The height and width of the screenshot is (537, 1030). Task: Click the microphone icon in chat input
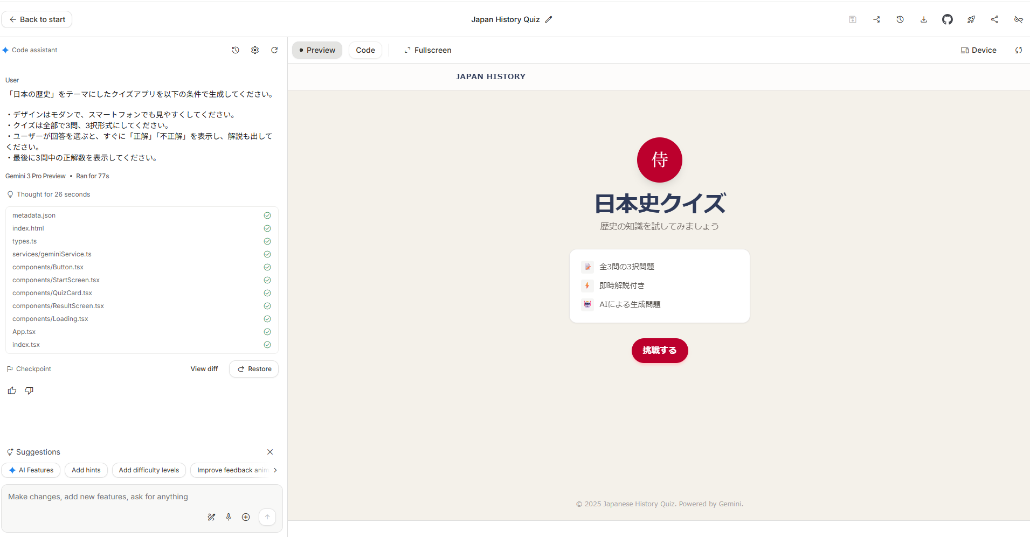[229, 517]
